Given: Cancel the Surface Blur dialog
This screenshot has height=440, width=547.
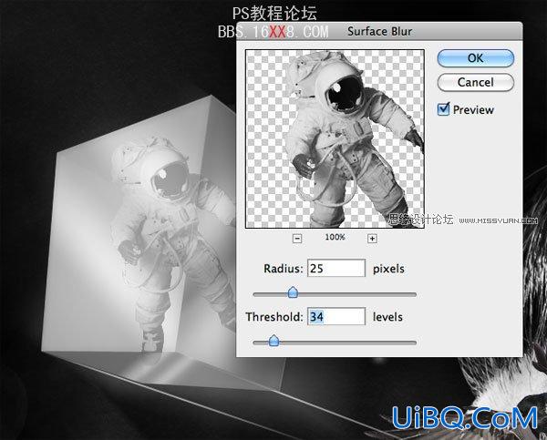Looking at the screenshot, I should click(476, 82).
